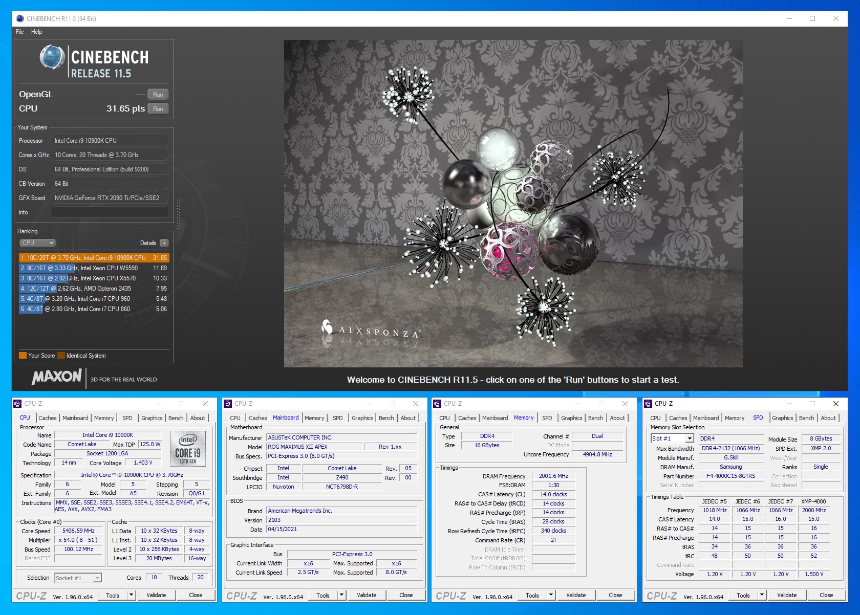
Task: Minimize the Memory CPU-Z window
Action: [x=578, y=404]
